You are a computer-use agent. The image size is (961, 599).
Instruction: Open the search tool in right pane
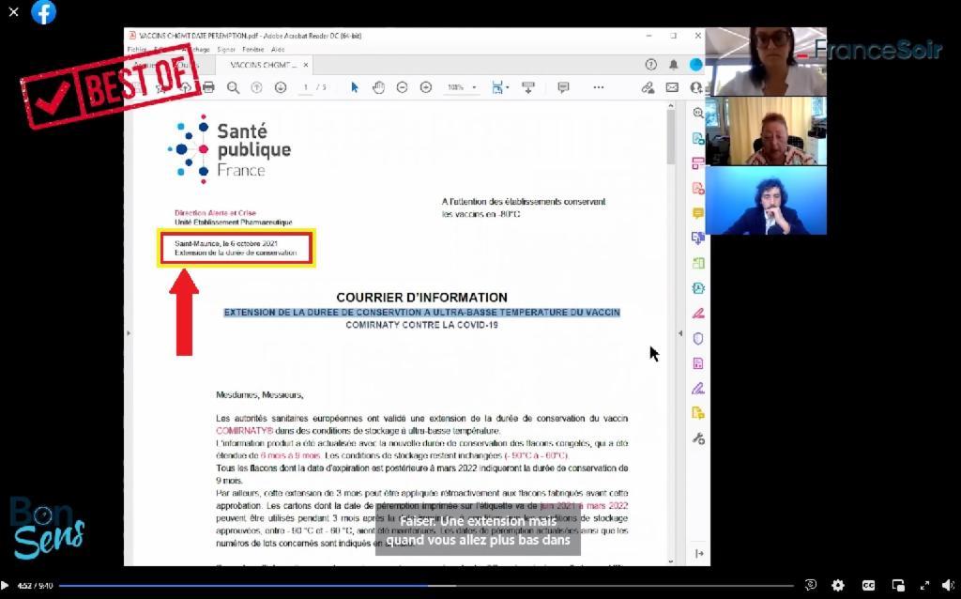[698, 113]
